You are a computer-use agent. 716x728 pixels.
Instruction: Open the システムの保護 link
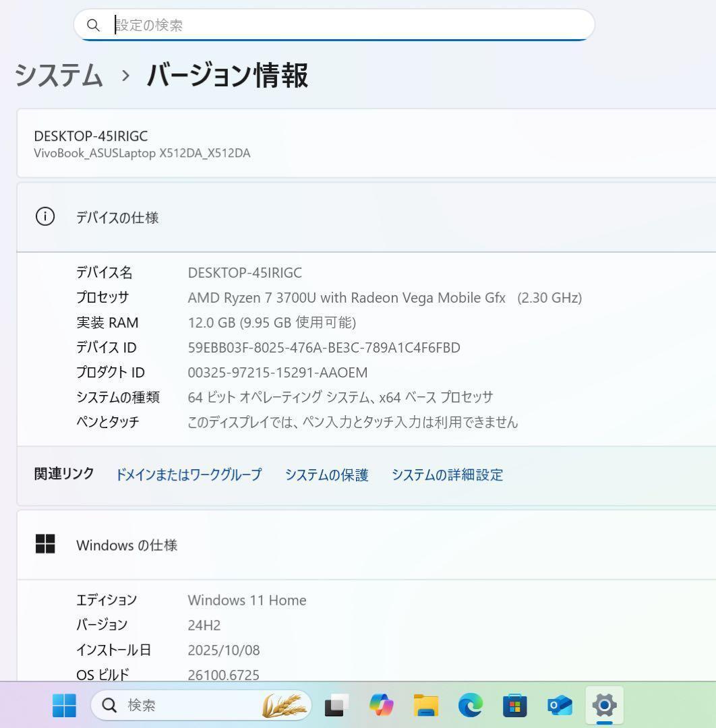pos(326,475)
